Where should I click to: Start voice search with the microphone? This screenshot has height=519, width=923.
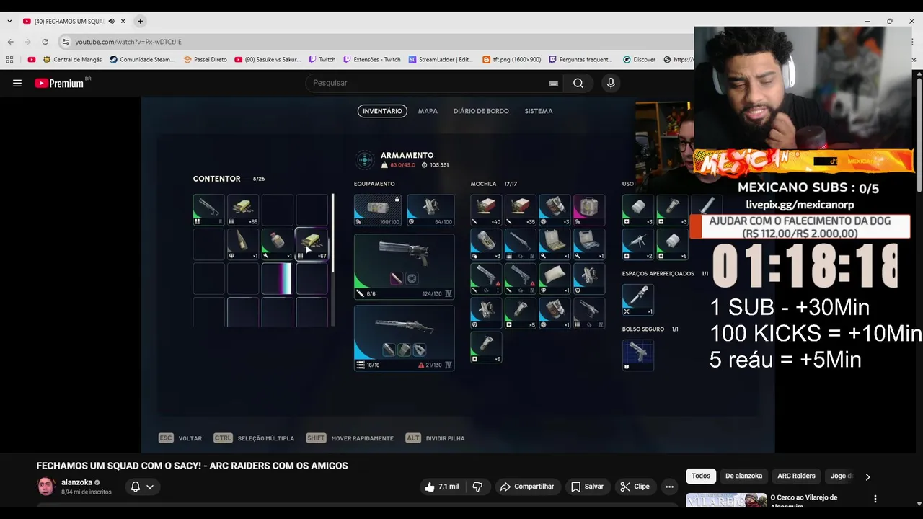(611, 83)
